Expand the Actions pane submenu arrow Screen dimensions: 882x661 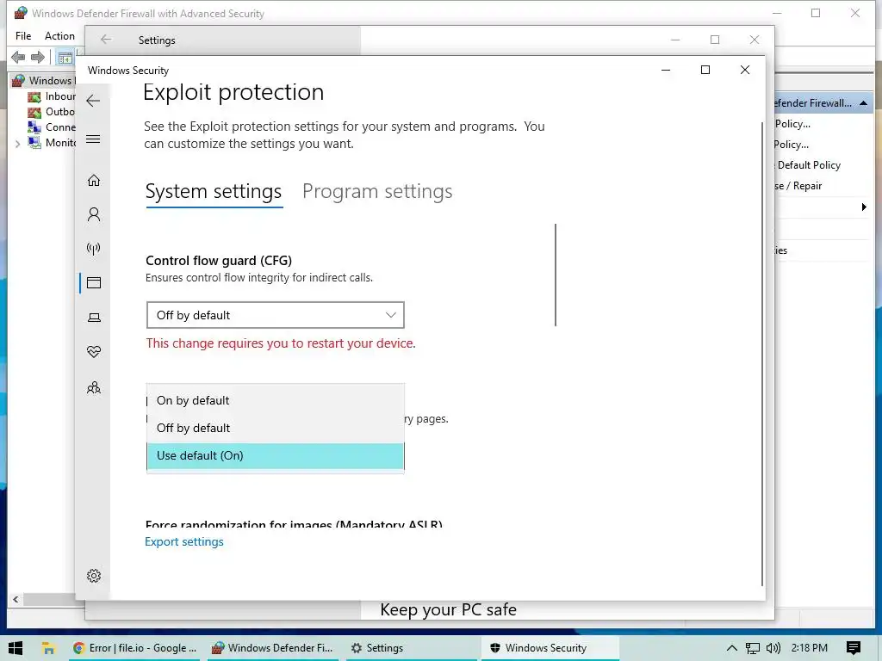(x=864, y=207)
